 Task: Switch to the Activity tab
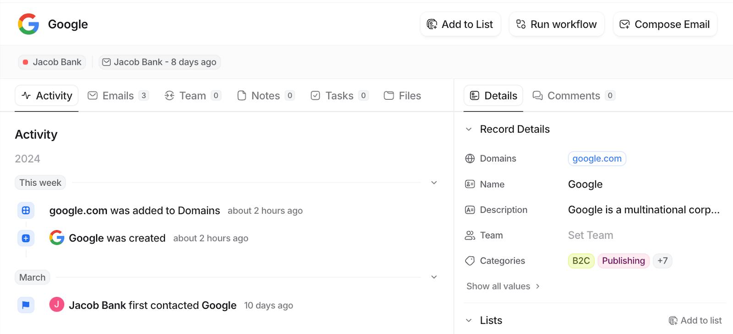click(47, 96)
